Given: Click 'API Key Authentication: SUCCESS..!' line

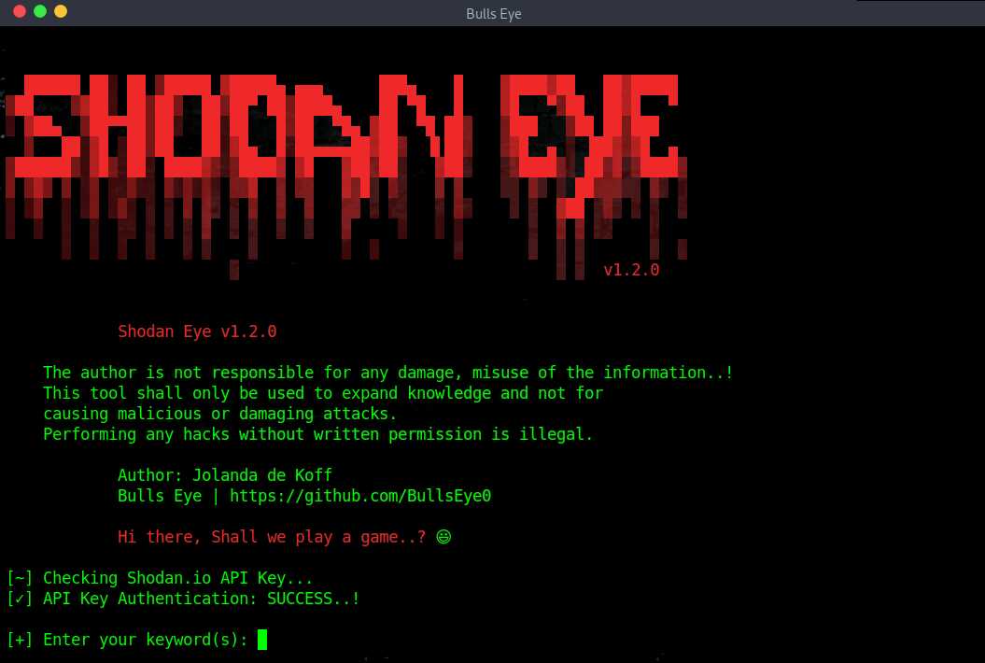Looking at the screenshot, I should [x=183, y=599].
